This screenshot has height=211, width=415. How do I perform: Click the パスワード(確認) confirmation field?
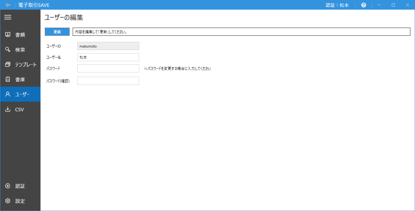pyautogui.click(x=108, y=80)
